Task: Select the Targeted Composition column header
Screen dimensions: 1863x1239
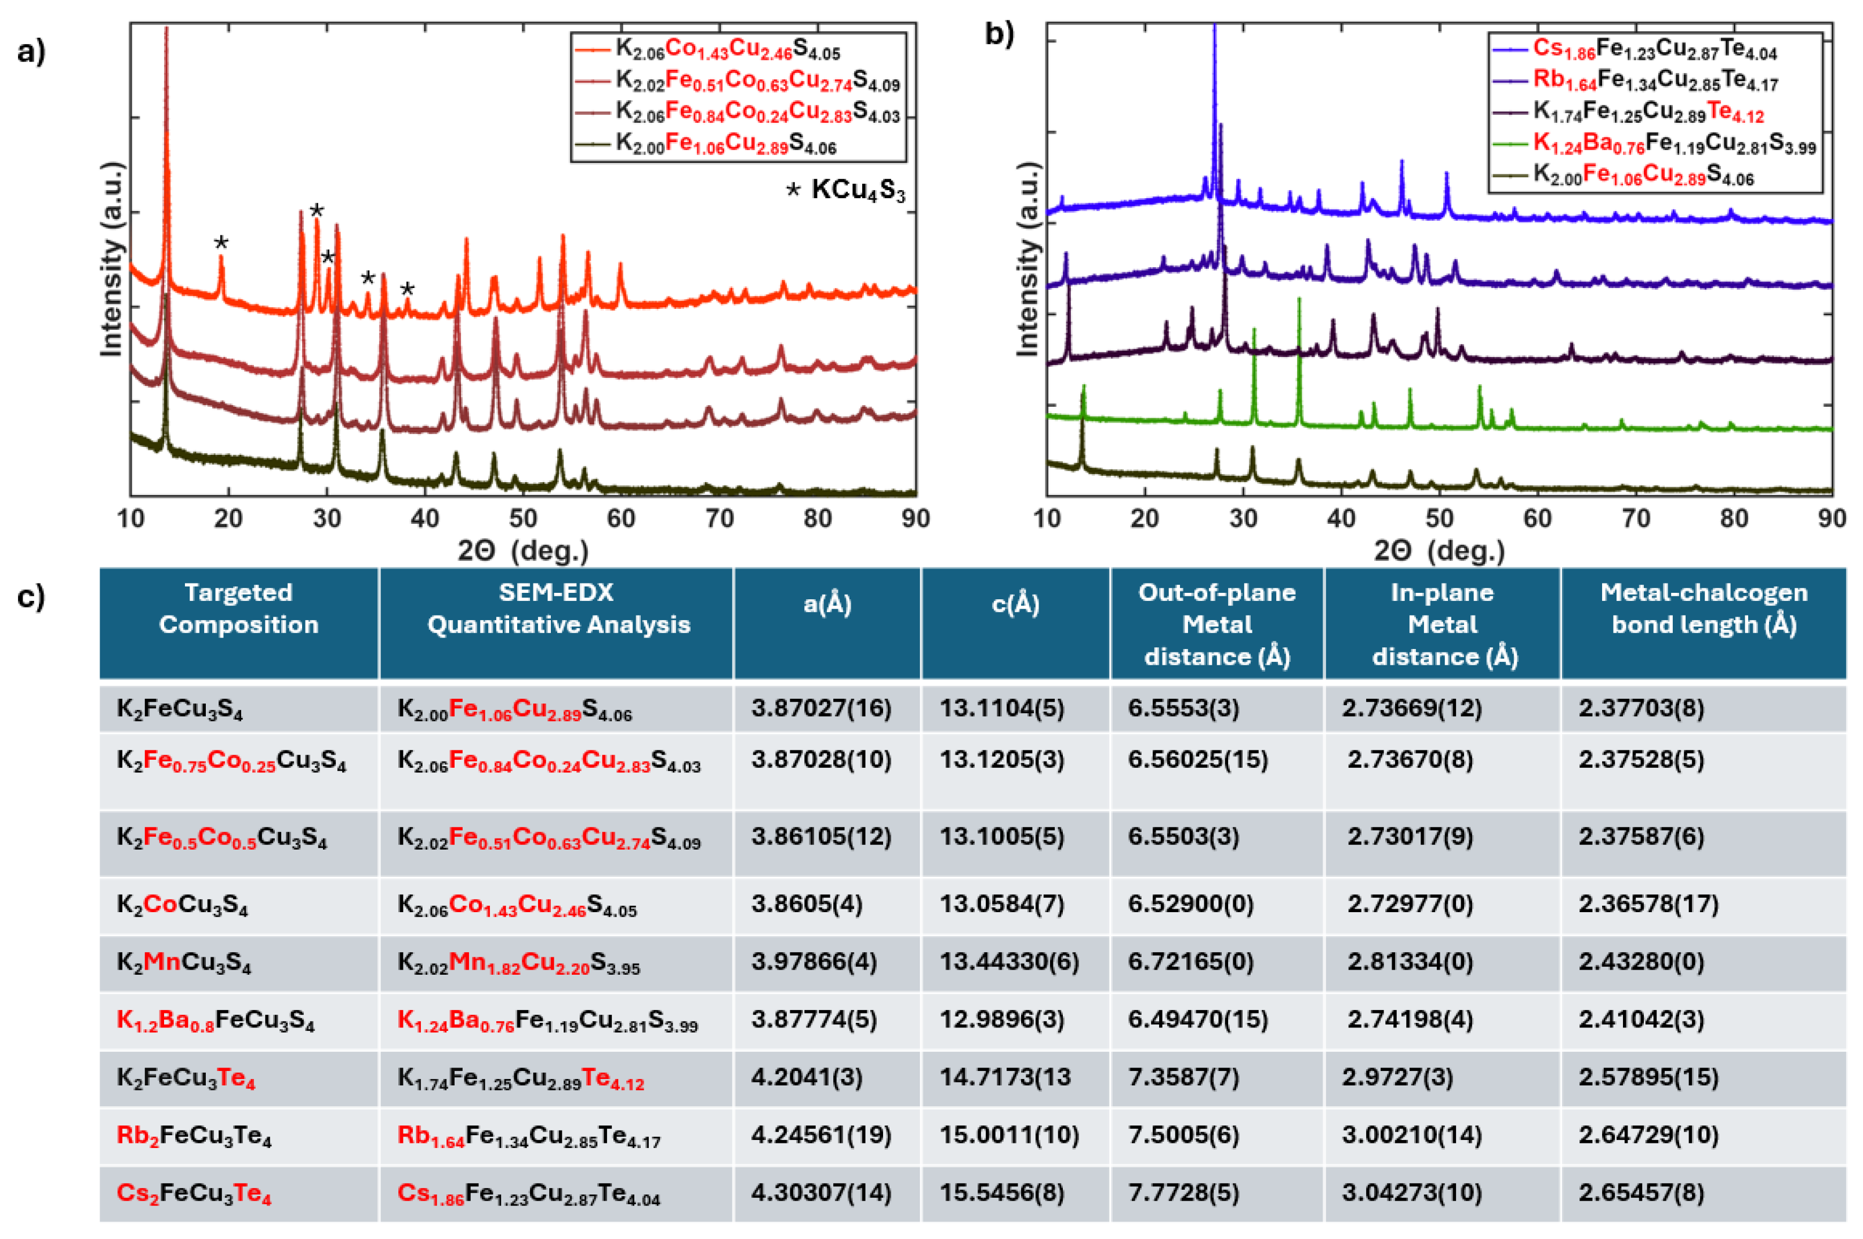Action: pos(239,608)
